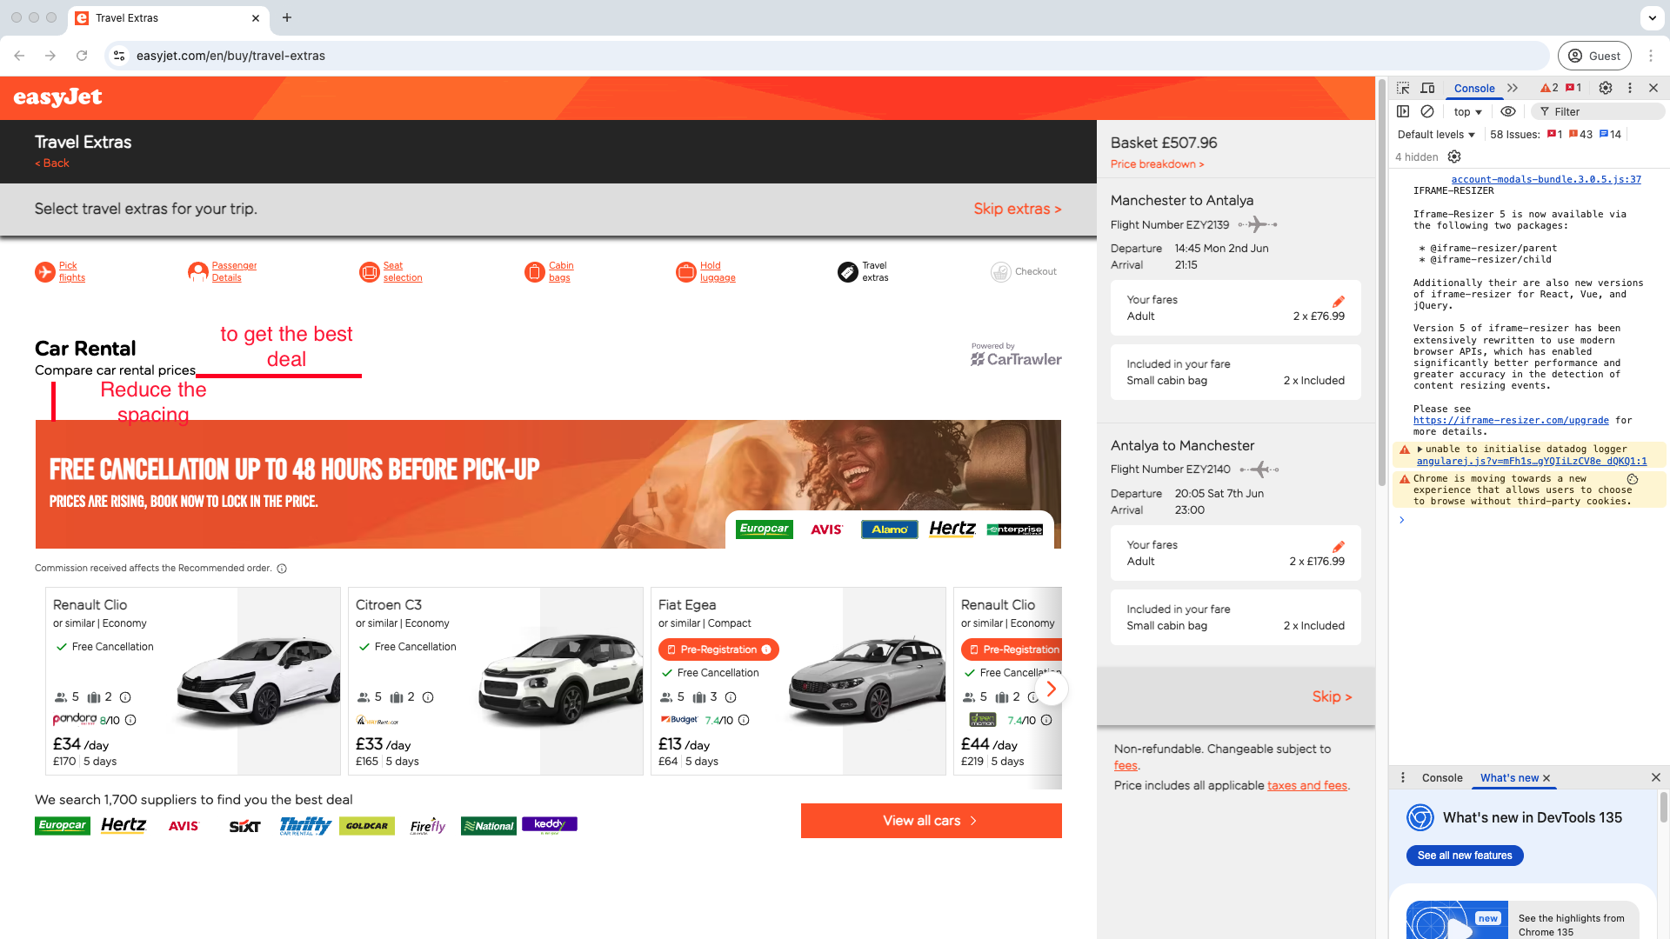The width and height of the screenshot is (1670, 939).
Task: Toggle the console sidebar panel
Action: [1403, 111]
